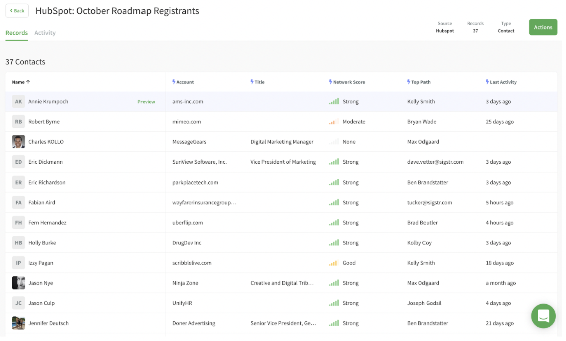The width and height of the screenshot is (566, 341).
Task: Sort by the Title column header
Action: (259, 82)
